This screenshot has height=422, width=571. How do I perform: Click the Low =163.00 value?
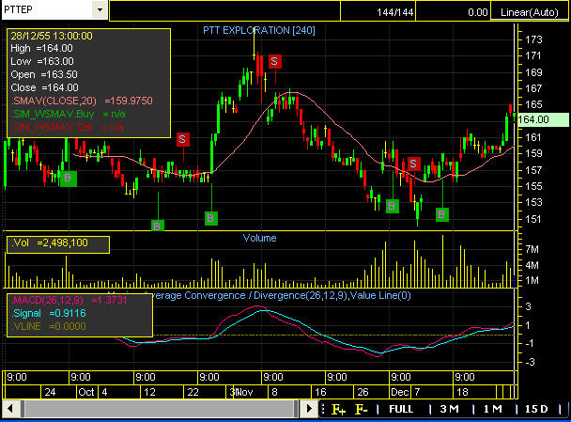[x=42, y=61]
